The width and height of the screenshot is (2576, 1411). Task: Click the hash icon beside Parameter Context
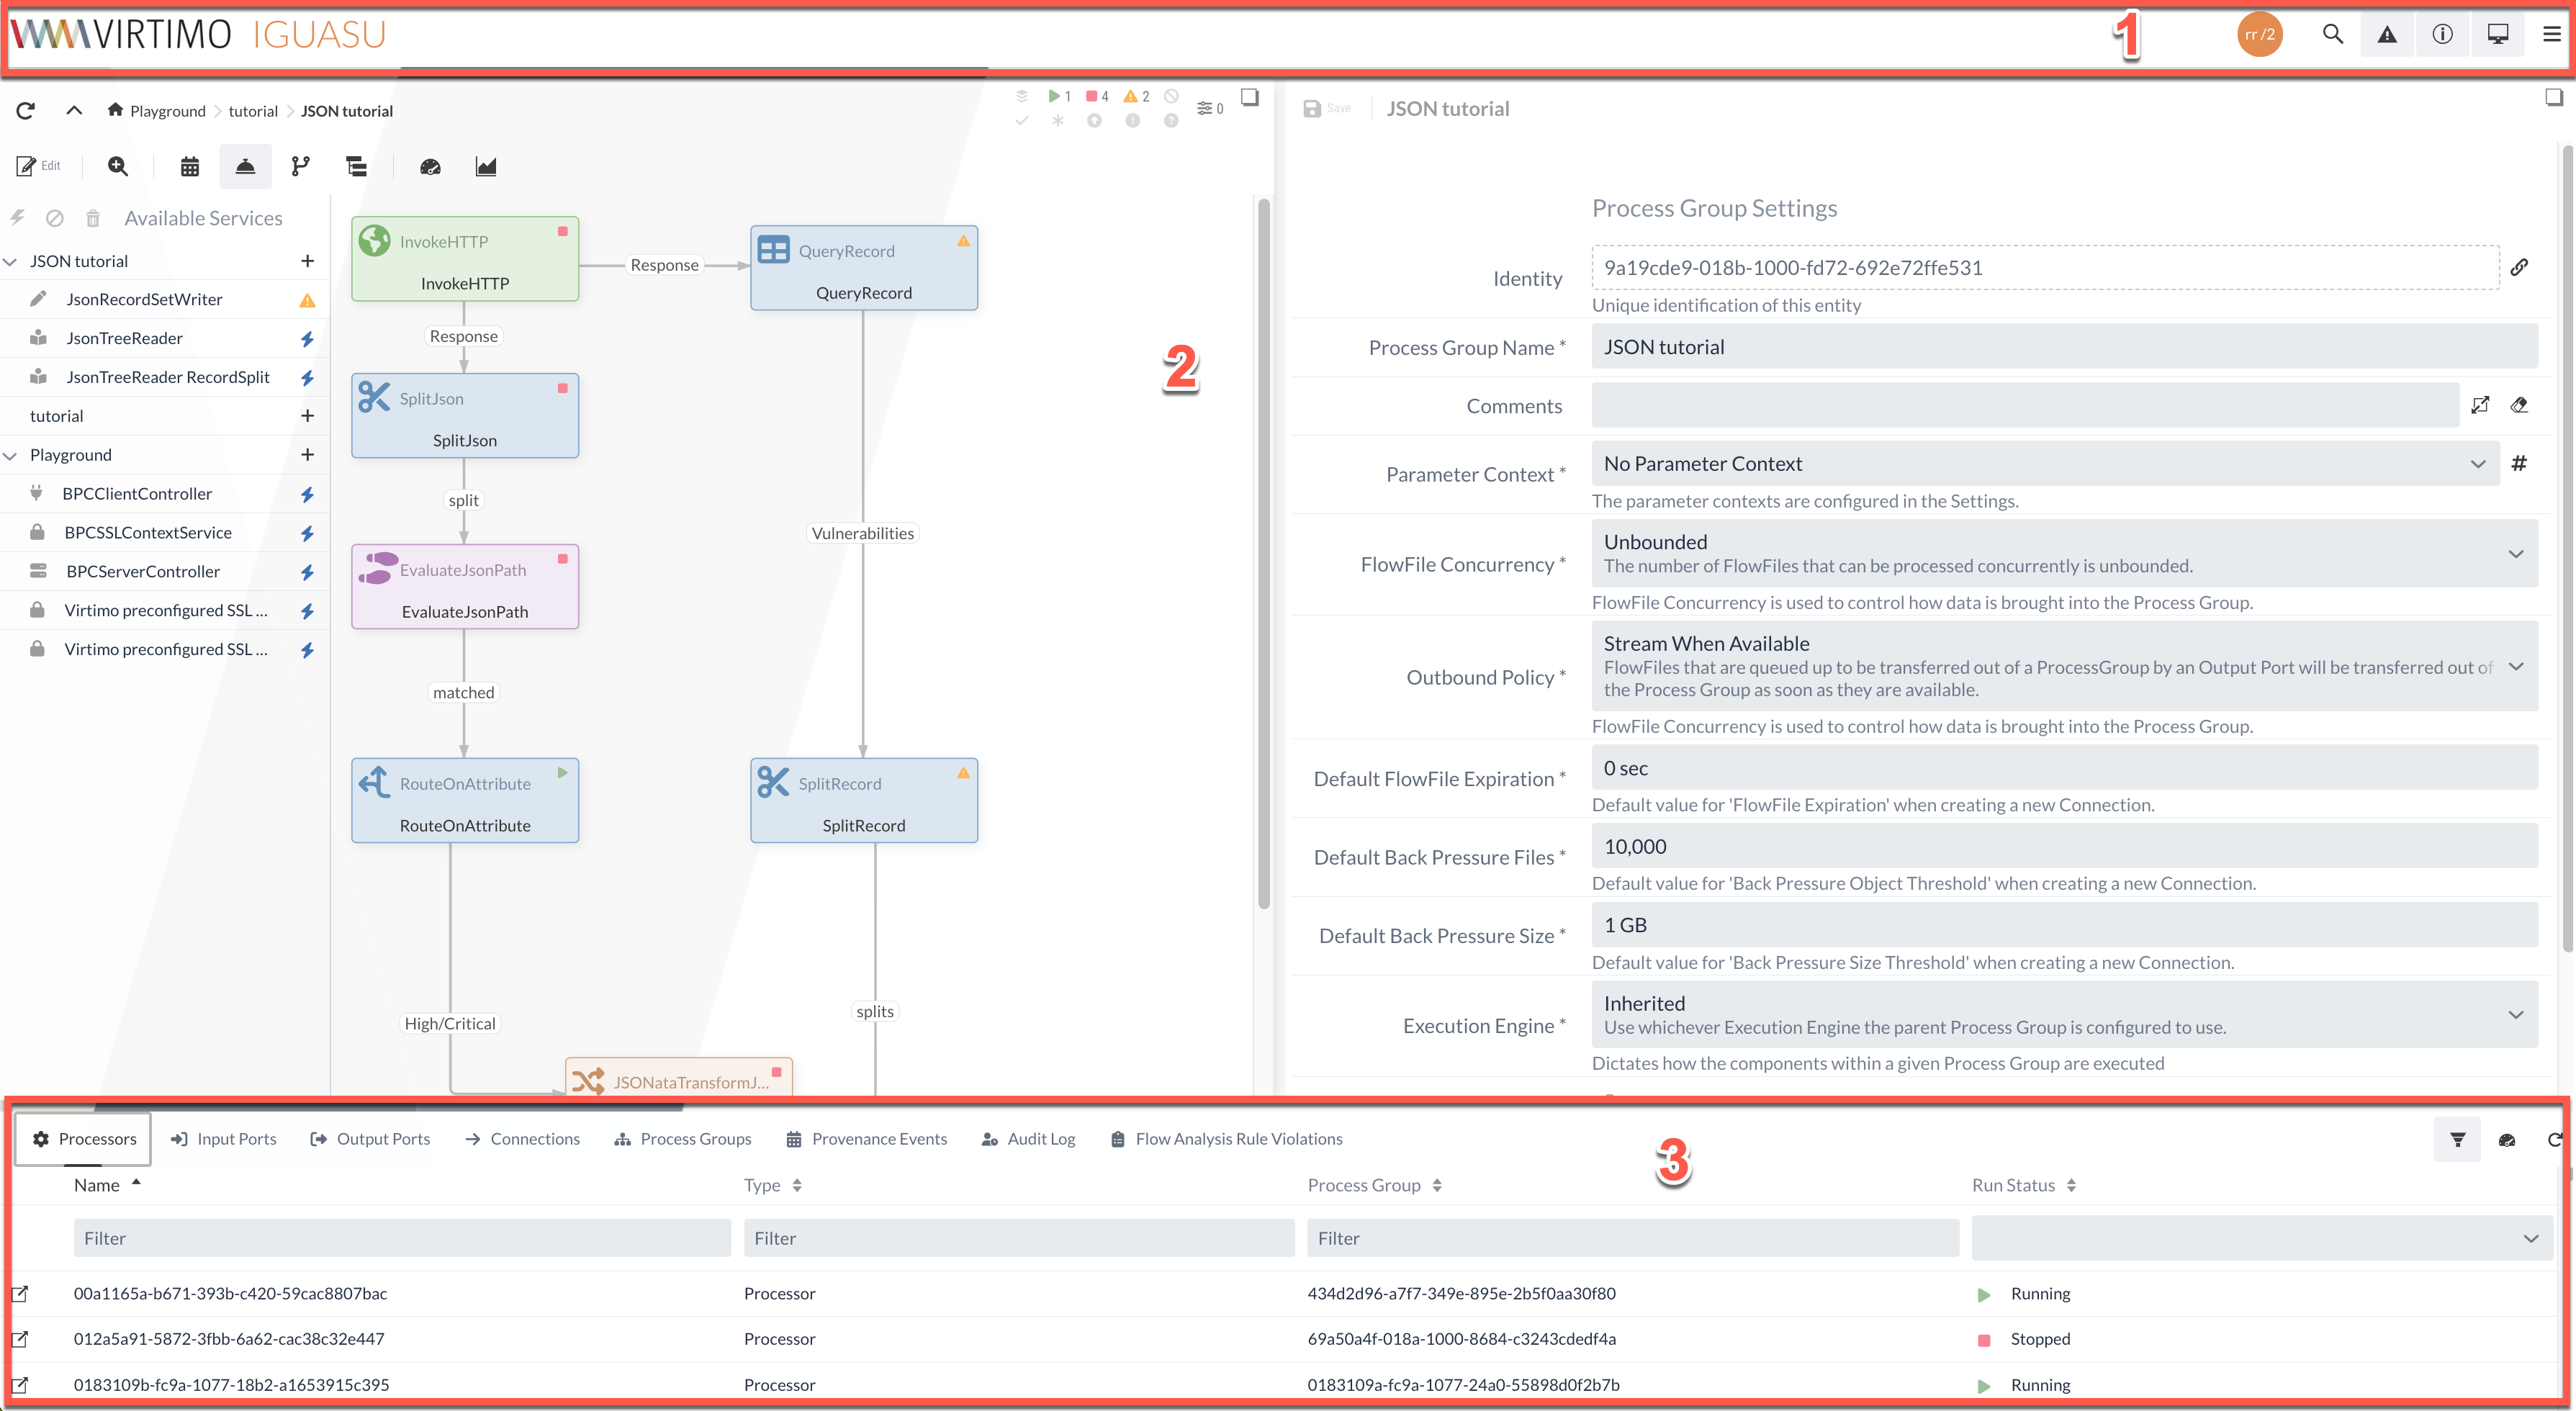point(2519,463)
